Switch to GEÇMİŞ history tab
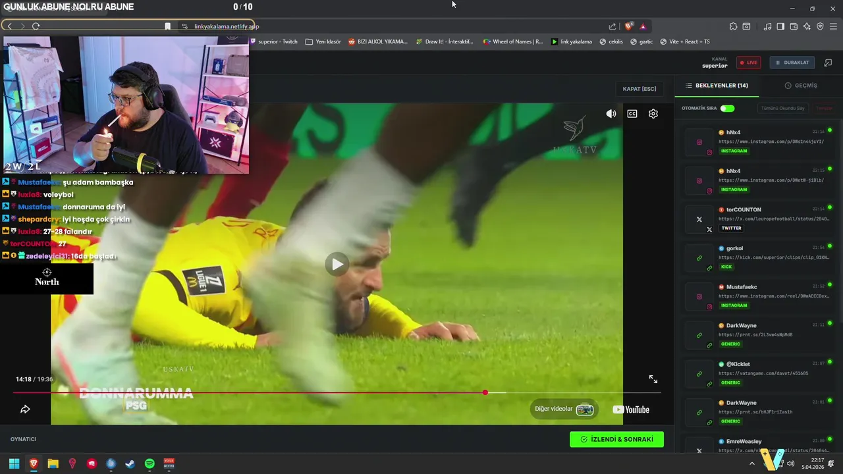Image resolution: width=843 pixels, height=474 pixels. 801,86
